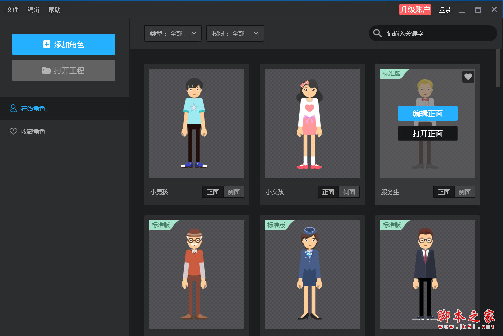Viewport: 503px width, 336px height.
Task: Open the 帮助 menu
Action: tap(54, 10)
